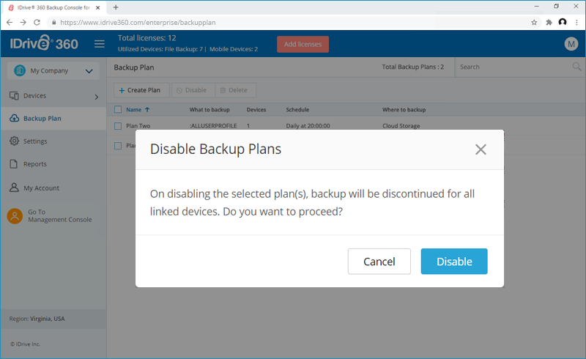Viewport: 586px width, 359px height.
Task: Check the second plan's checkbox
Action: [118, 146]
